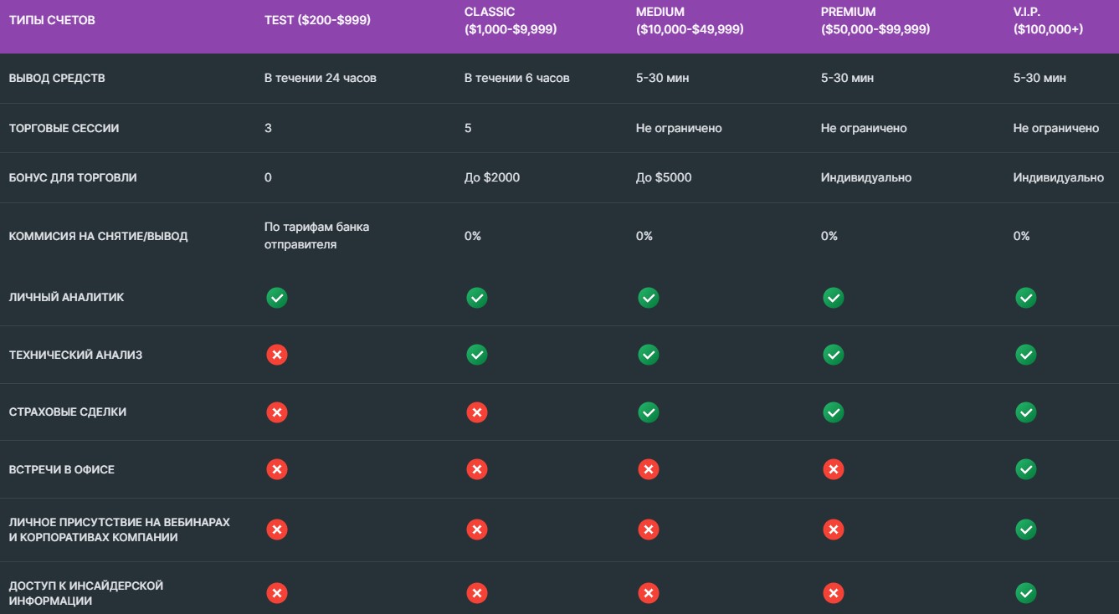Click green check for ЛИЧНЫЙ АНАЛИТИК under CLASSIC

[x=477, y=297]
